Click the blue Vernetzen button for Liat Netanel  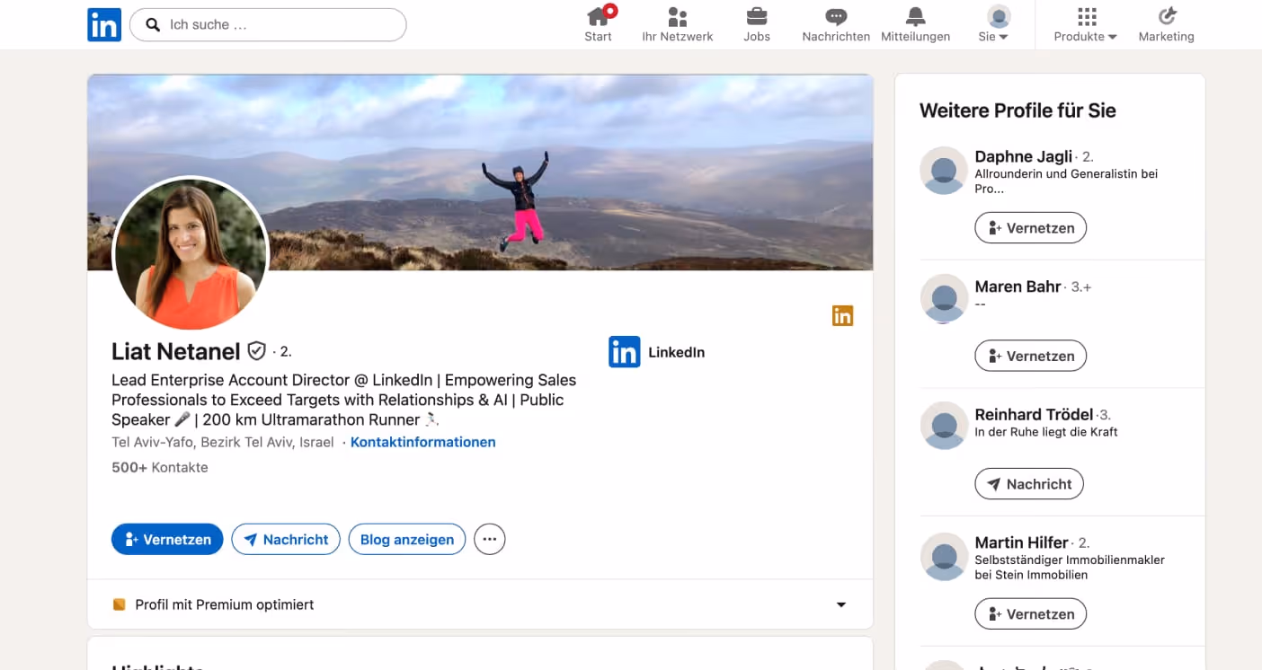(167, 539)
